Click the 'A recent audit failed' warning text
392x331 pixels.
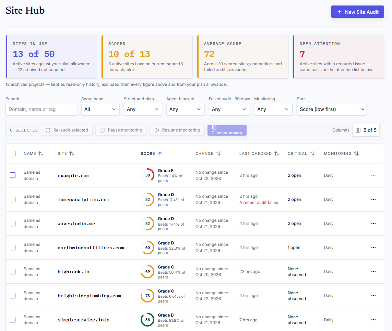point(259,203)
